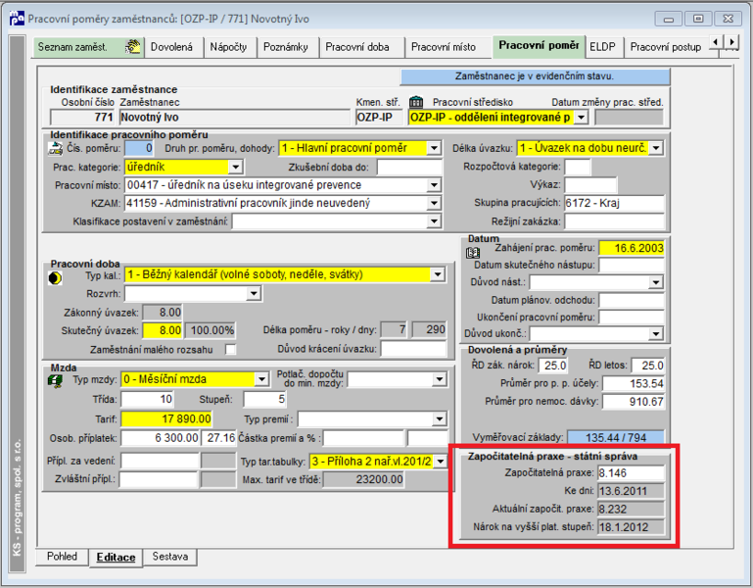Click the Průměr pro p. p. účely field
This screenshot has height=588, width=753.
tap(634, 383)
